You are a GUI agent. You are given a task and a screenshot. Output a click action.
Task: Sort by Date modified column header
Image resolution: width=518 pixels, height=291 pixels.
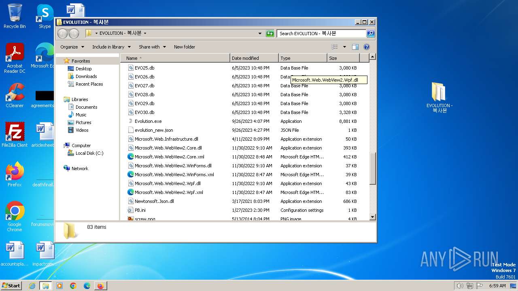pos(254,58)
